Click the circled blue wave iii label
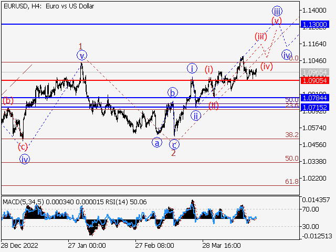The height and width of the screenshot is (252, 336). 277,11
